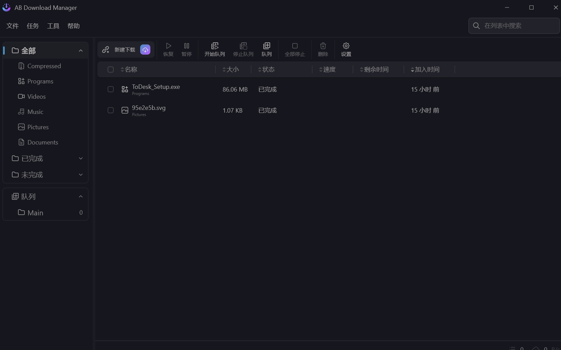Click the Pause (暂停) icon
This screenshot has height=350, width=561.
[187, 46]
